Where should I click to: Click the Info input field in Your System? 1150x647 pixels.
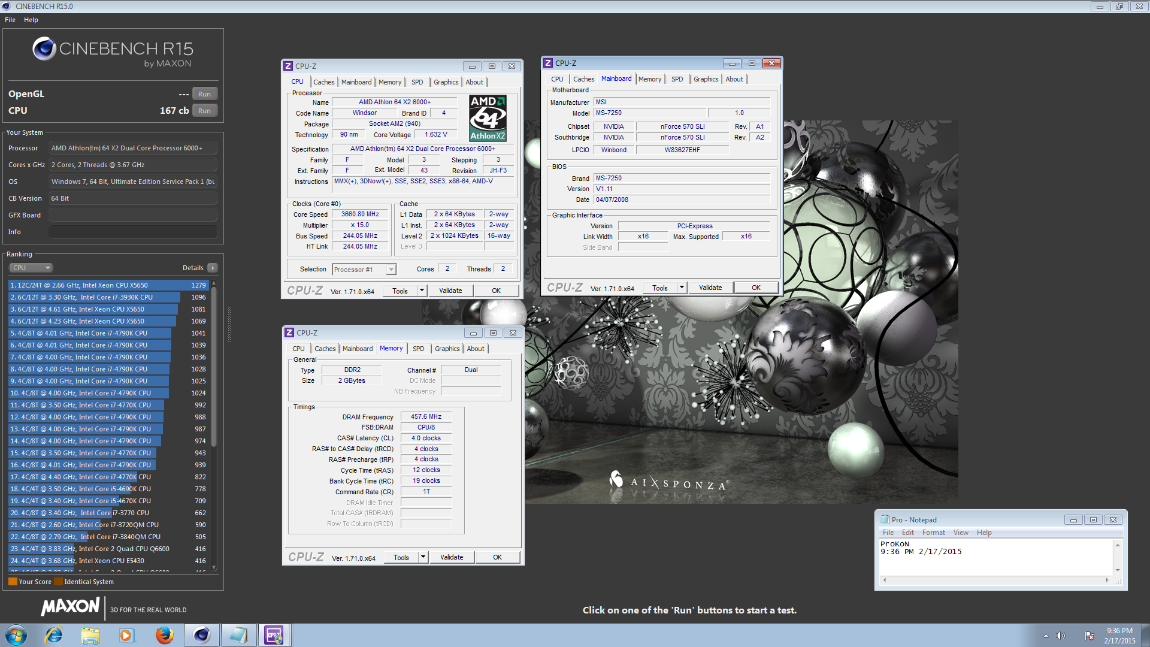pos(133,232)
